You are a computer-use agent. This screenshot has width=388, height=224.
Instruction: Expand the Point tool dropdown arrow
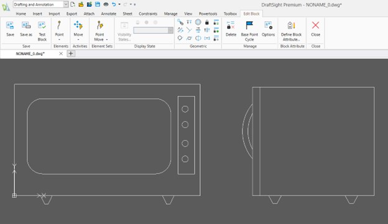click(x=59, y=40)
